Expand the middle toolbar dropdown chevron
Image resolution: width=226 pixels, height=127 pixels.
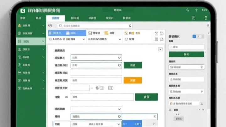click(120, 39)
